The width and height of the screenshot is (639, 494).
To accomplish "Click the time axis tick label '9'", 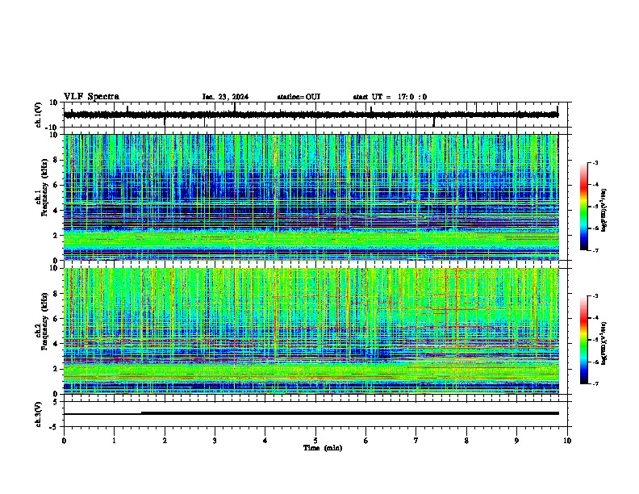I will coord(516,441).
